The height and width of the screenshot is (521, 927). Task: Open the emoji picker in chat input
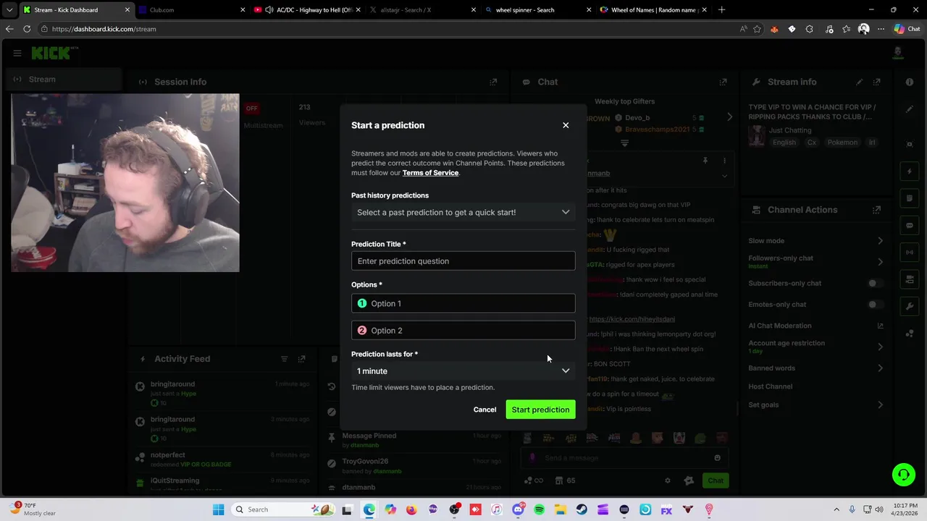pos(717,458)
